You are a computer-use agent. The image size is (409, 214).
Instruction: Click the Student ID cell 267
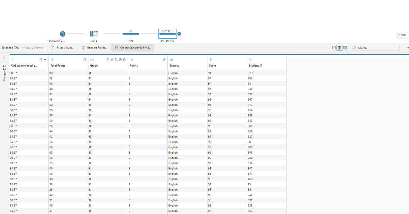(x=267, y=100)
